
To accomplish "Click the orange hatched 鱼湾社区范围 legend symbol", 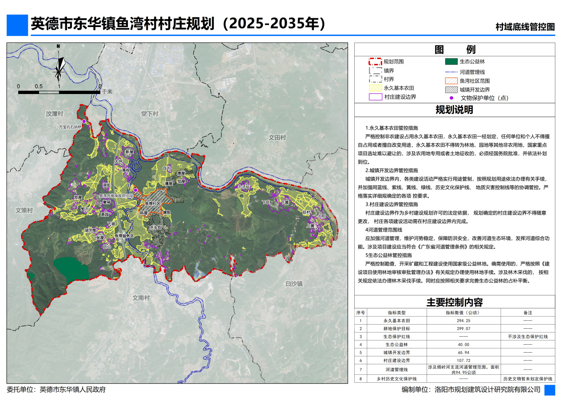I will click(451, 81).
